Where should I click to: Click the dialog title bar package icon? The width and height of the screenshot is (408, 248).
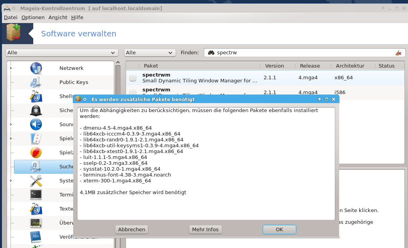coord(78,99)
